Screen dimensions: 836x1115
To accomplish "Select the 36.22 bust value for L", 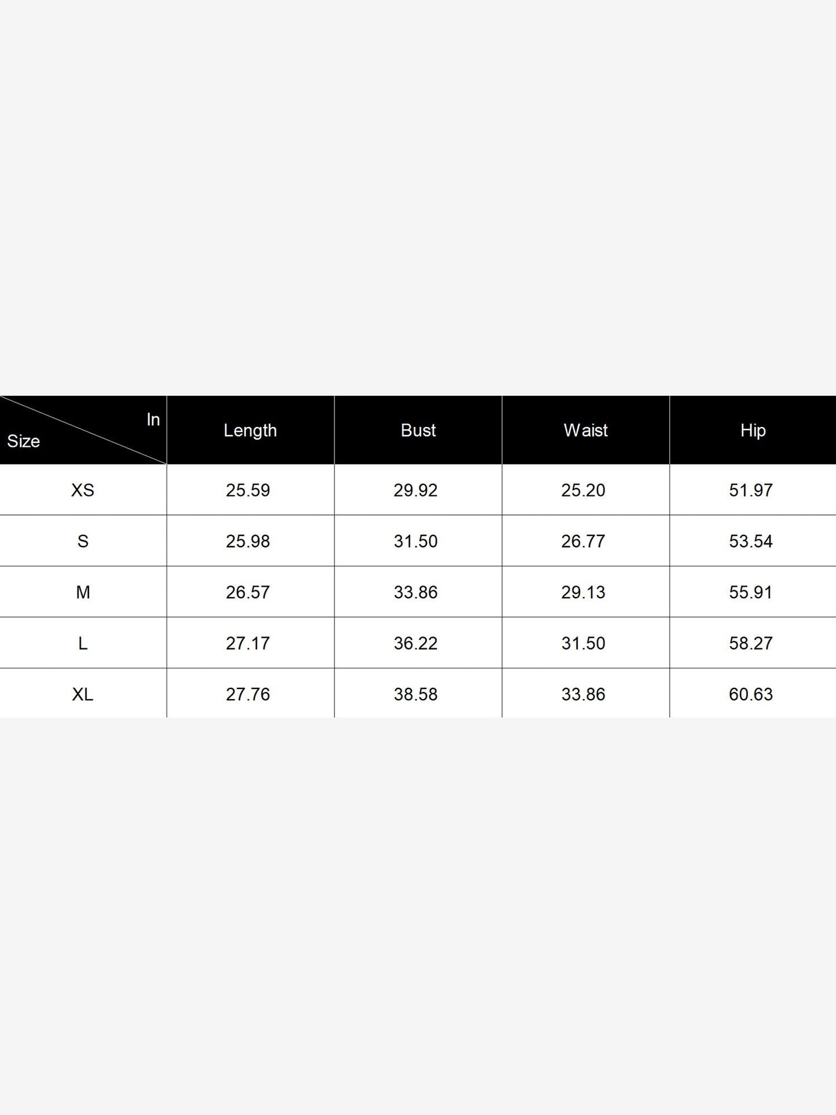I will pyautogui.click(x=416, y=643).
